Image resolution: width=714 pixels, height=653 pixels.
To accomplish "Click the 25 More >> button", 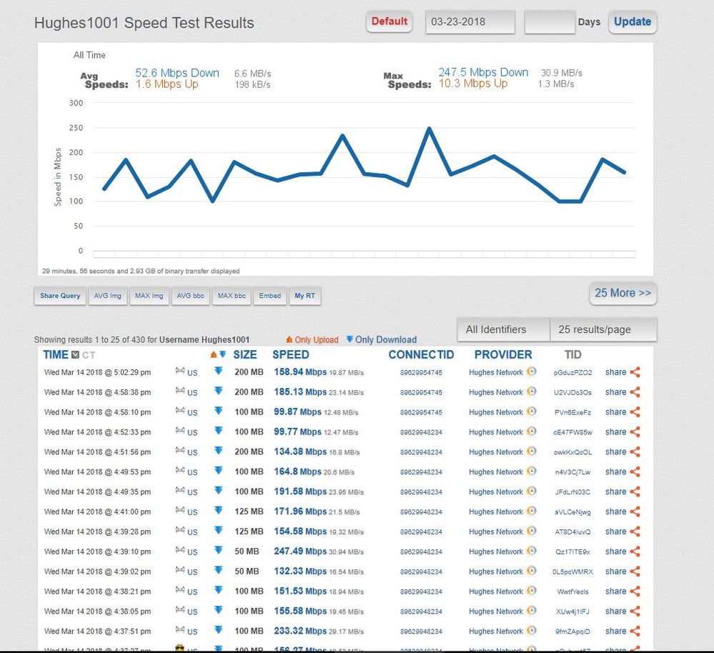I will [x=623, y=293].
